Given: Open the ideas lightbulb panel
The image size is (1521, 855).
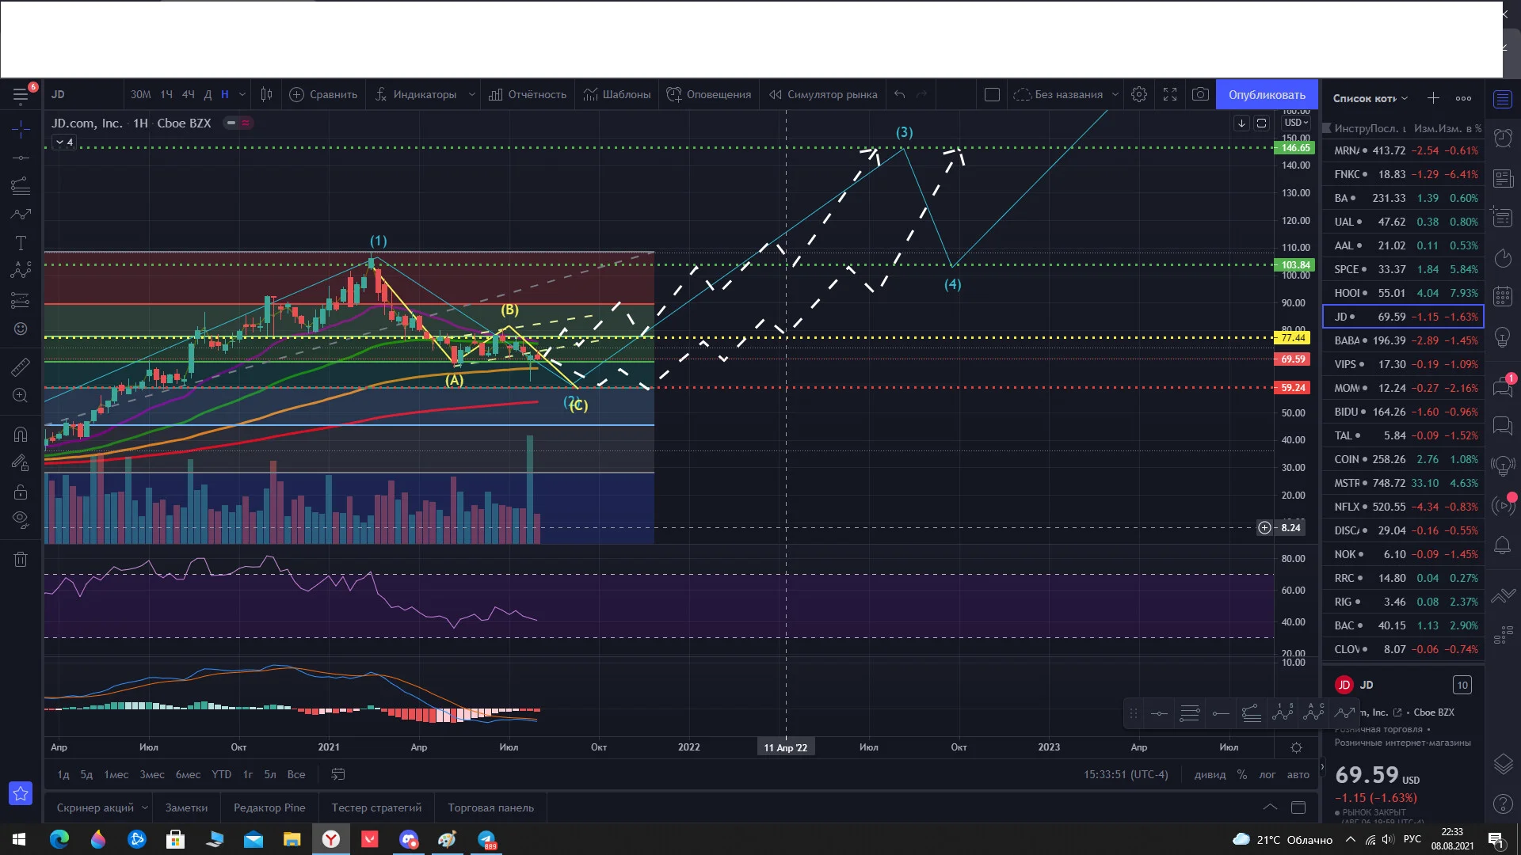Looking at the screenshot, I should 1503,337.
